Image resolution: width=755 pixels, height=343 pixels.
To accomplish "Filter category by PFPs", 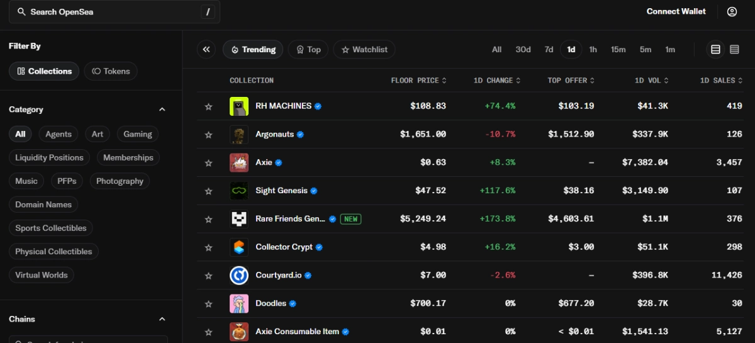I will tap(67, 181).
